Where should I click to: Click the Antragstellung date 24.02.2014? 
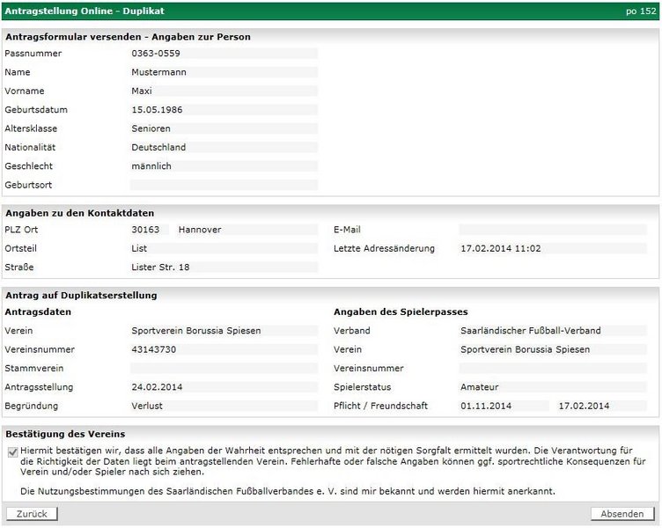(224, 387)
